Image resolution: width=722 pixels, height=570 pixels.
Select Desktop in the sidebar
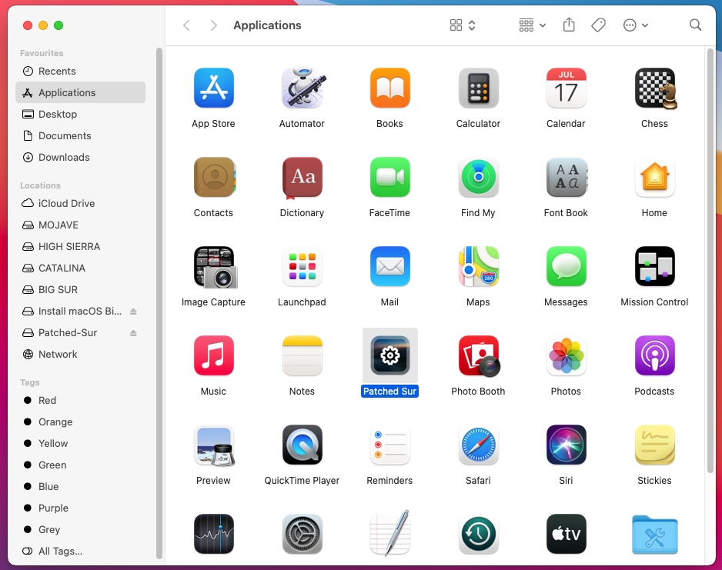coord(81,114)
